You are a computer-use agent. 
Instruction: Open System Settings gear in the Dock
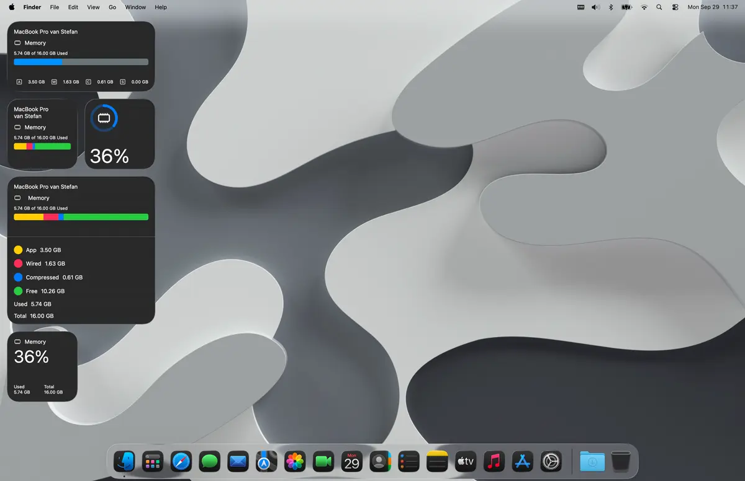[x=551, y=461]
